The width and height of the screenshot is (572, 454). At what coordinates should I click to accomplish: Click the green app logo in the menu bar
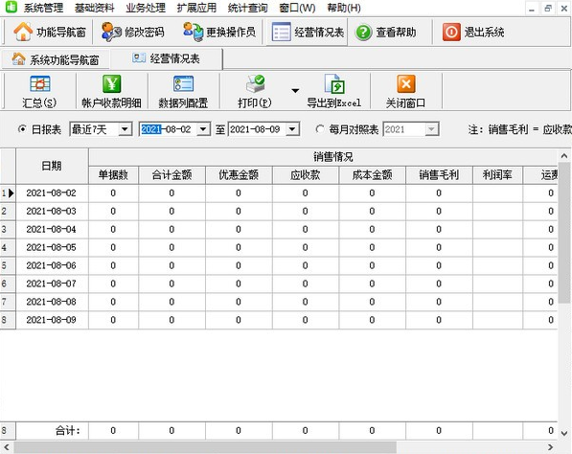[x=11, y=7]
